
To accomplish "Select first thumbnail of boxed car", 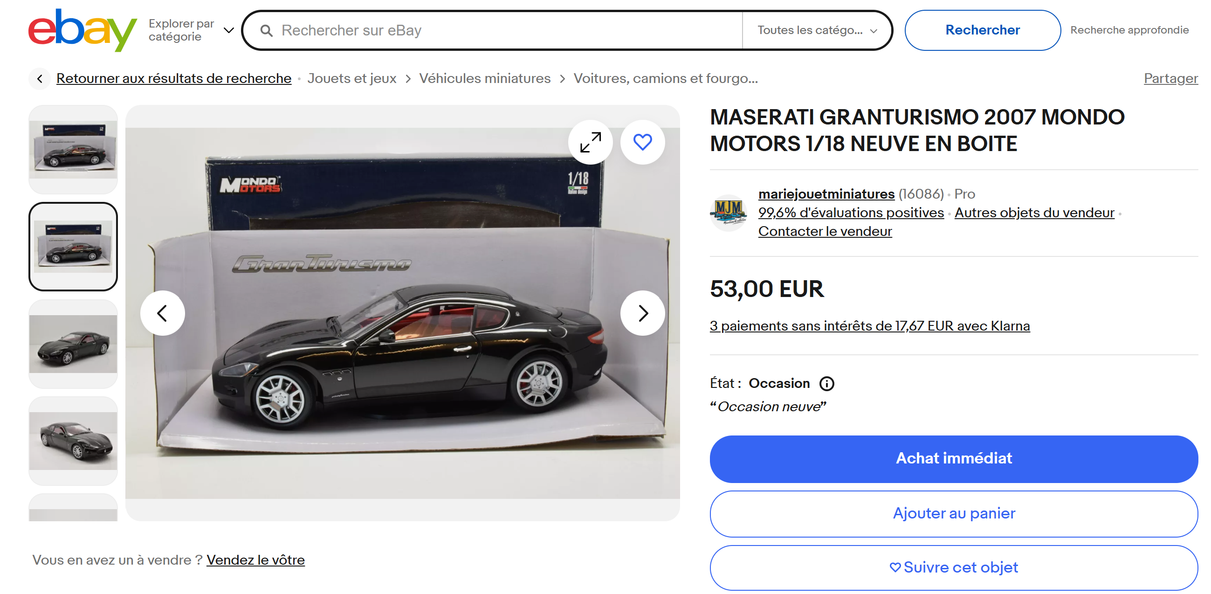I will tap(73, 149).
